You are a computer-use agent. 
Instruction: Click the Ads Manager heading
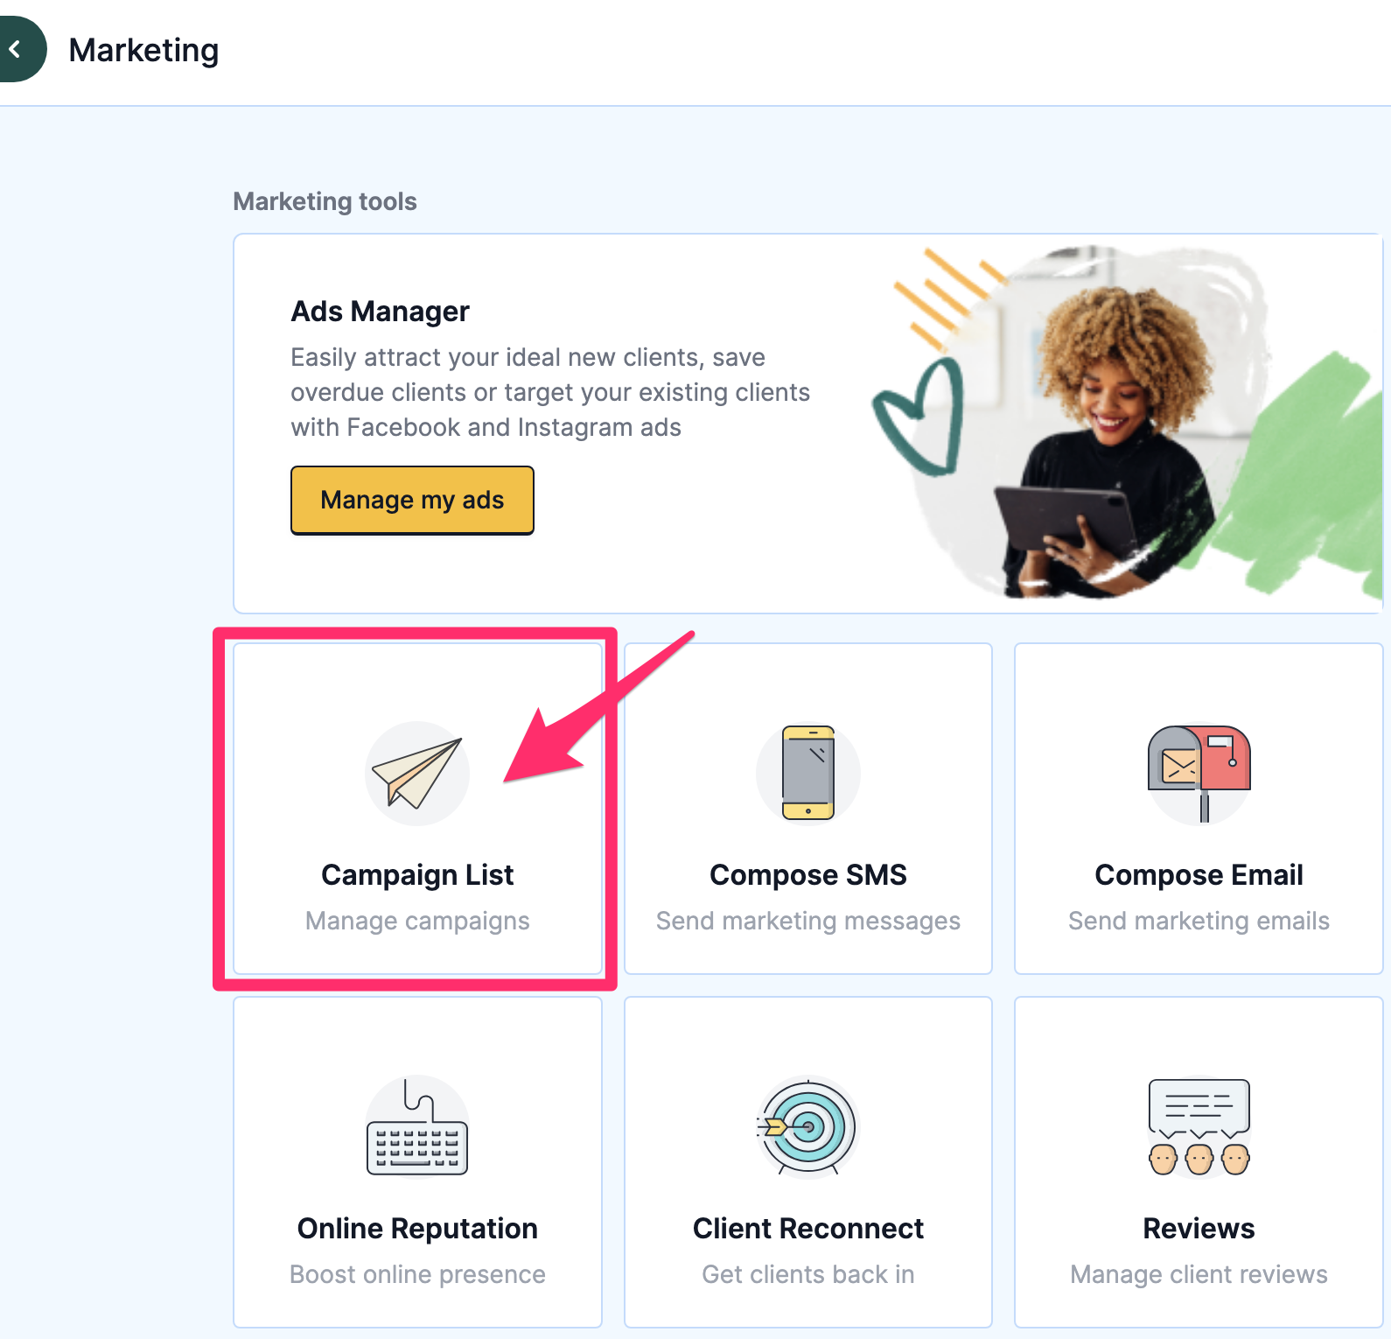(380, 312)
